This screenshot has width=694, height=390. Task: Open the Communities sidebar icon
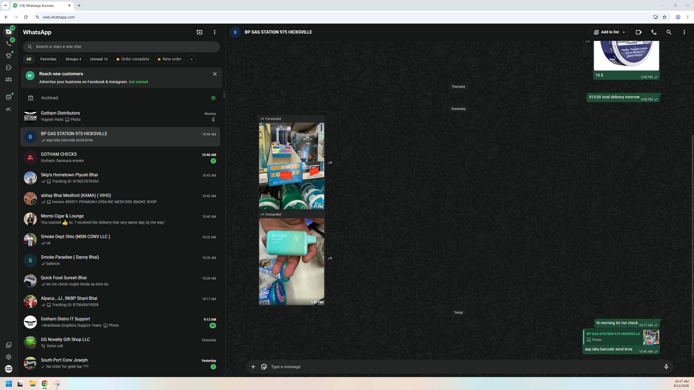[9, 79]
